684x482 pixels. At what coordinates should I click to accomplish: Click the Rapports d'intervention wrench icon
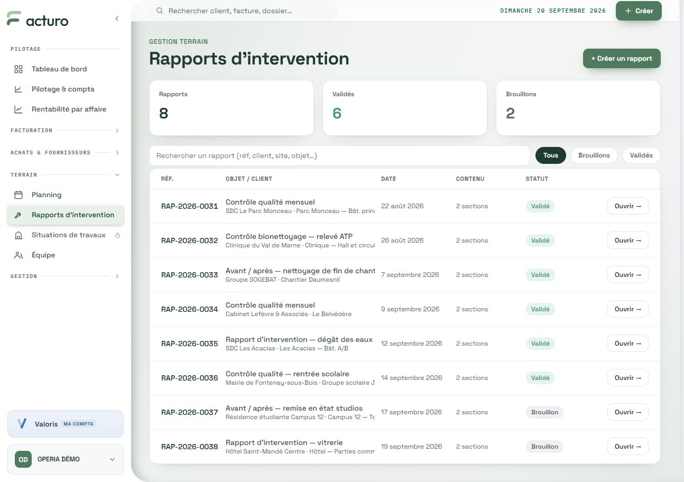18,215
